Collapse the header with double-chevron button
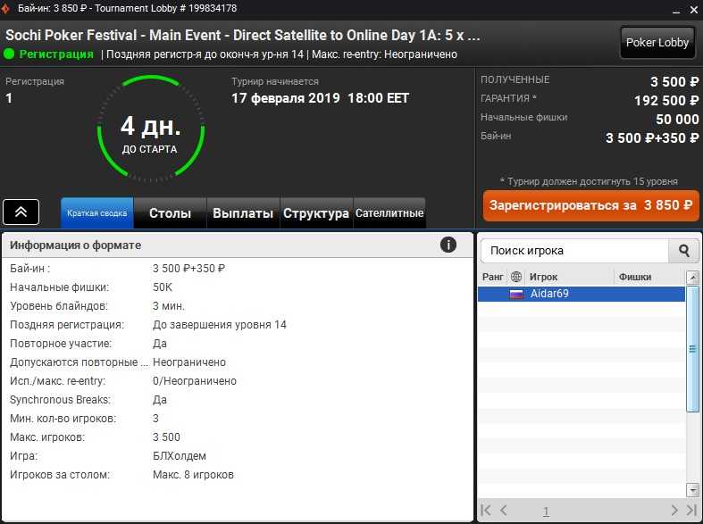Image resolution: width=703 pixels, height=524 pixels. pos(21,212)
